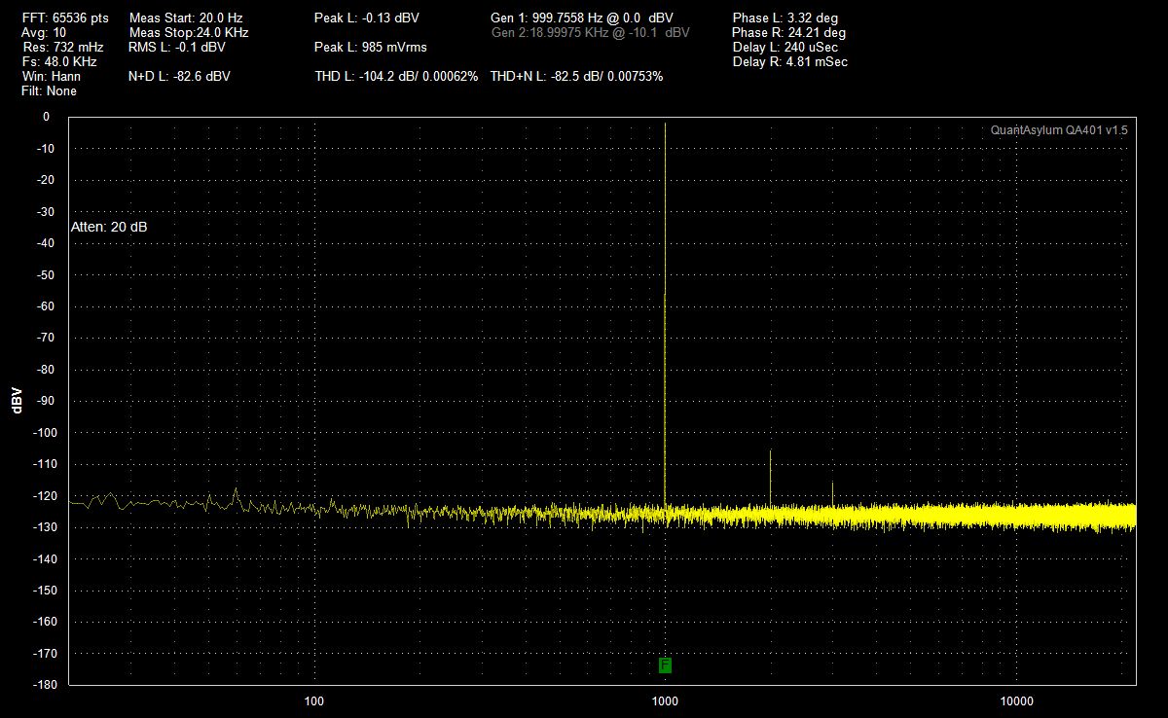Click the 'Delay L: 240 uSec' readout

[x=785, y=47]
